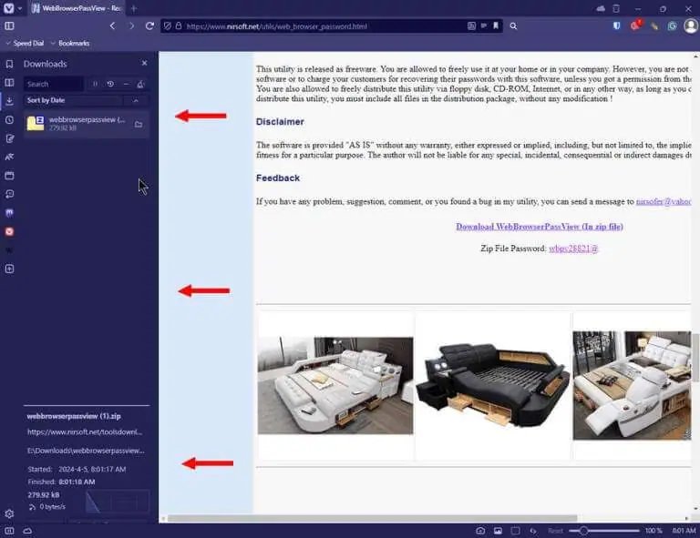Click the E:\Downloads file path
700x538 pixels.
click(x=86, y=451)
